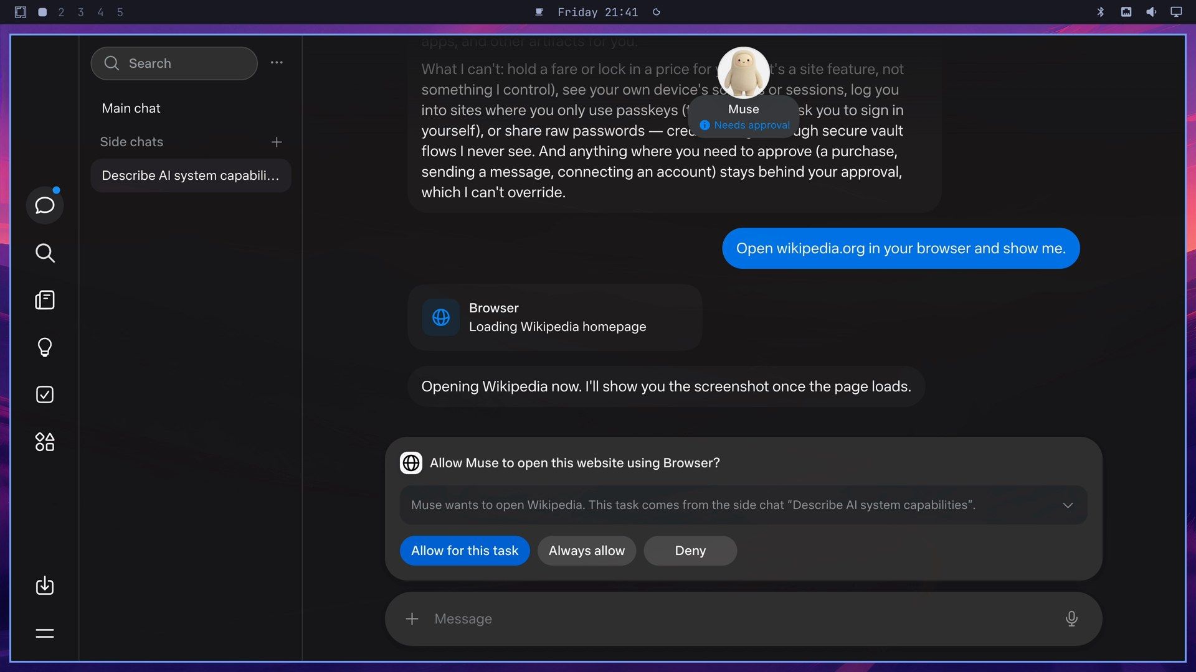Click Allow for this task button
Image resolution: width=1196 pixels, height=672 pixels.
pos(465,551)
